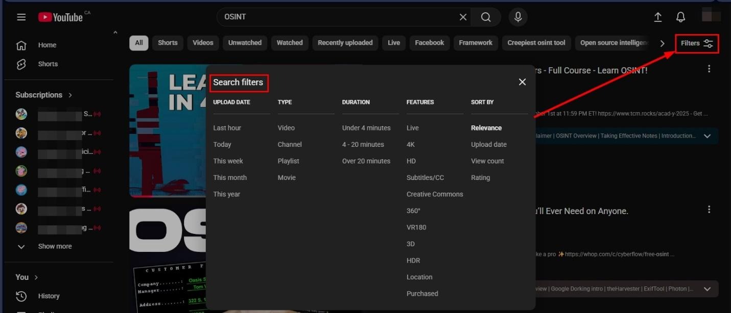Viewport: 731px width, 313px height.
Task: Open the hamburger navigation menu
Action: (21, 17)
